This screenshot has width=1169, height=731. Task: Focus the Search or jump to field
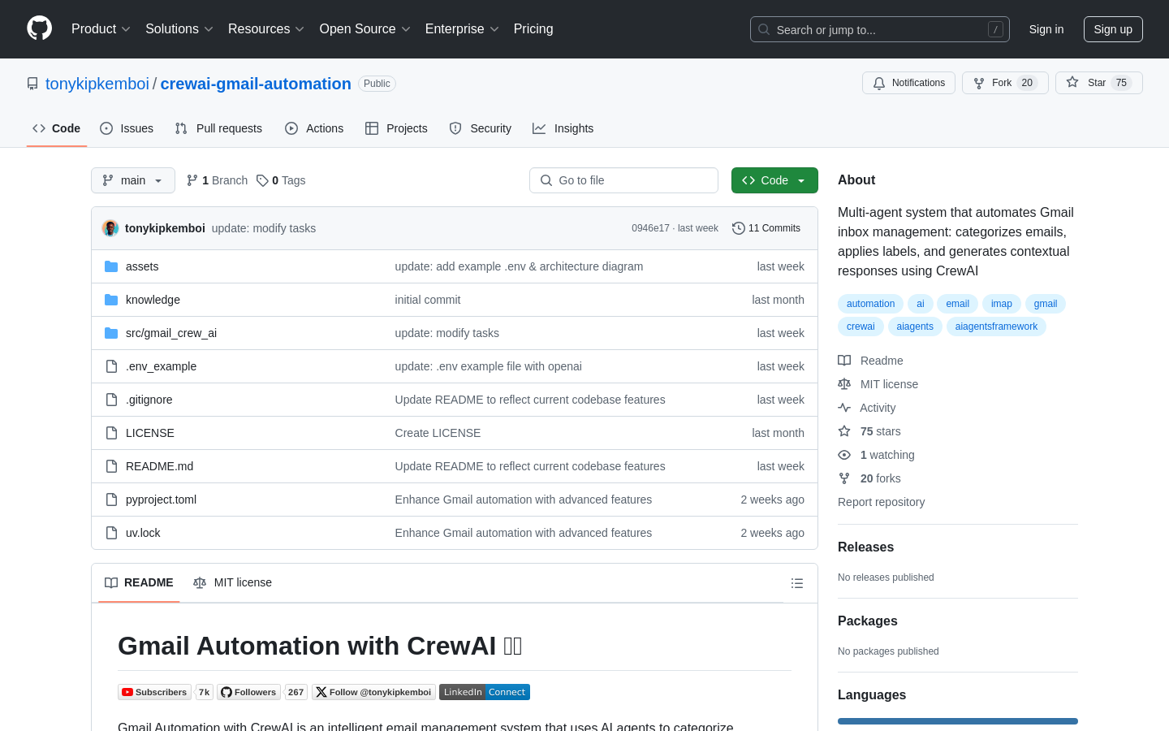point(880,29)
